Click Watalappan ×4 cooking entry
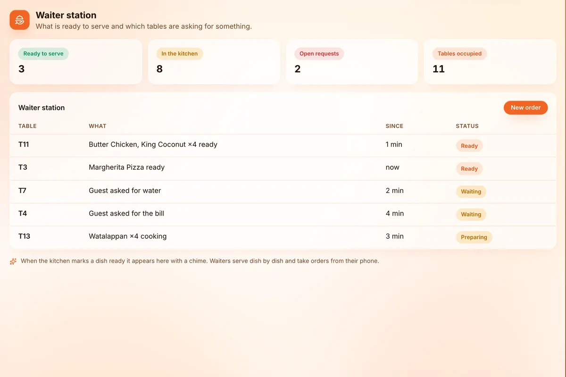 coord(127,236)
